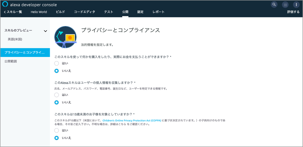Select スキルのプレビュー in the sidebar
The width and height of the screenshot is (303, 147).
coord(18,31)
